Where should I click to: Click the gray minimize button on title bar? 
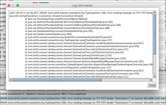(x=13, y=5)
